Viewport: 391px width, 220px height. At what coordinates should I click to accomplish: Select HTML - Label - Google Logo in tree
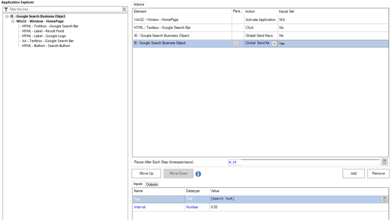click(44, 36)
